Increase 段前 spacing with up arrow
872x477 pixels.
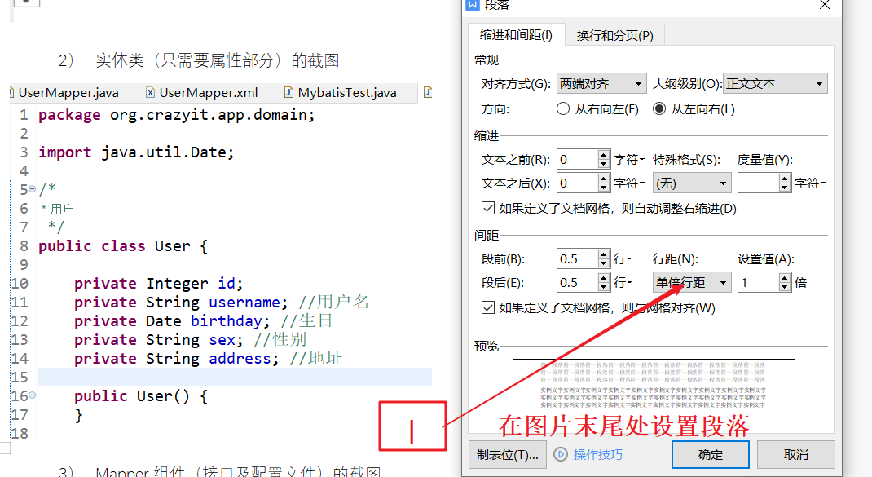click(x=604, y=254)
